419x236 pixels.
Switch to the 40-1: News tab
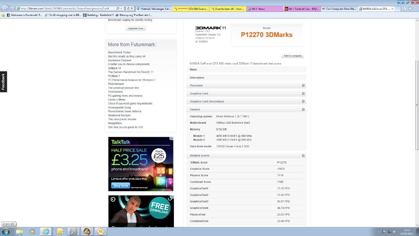coord(265,9)
